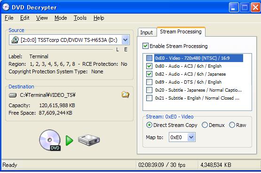Select the 0x82 Audio AC3 Japanese row text

190,74
